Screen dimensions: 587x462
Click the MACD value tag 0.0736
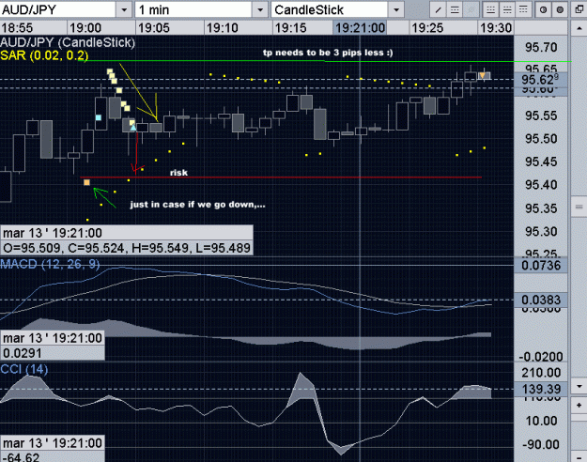coord(541,266)
